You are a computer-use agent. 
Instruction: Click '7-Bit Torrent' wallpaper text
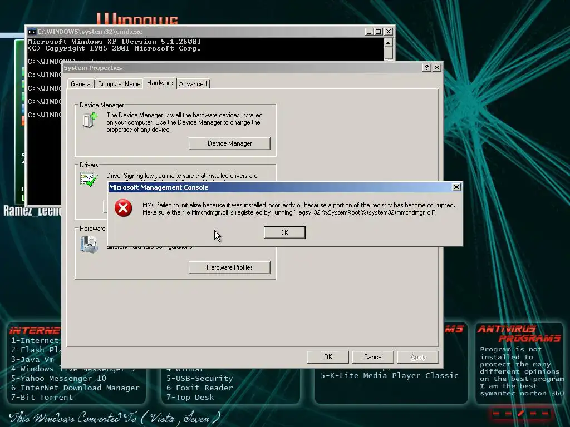tap(42, 397)
